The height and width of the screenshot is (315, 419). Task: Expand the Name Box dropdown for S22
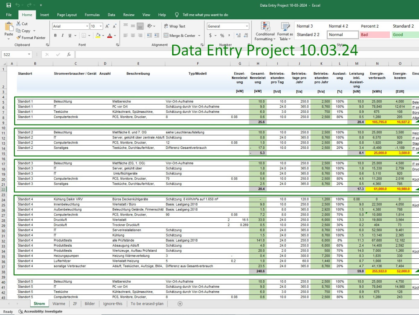coord(29,55)
